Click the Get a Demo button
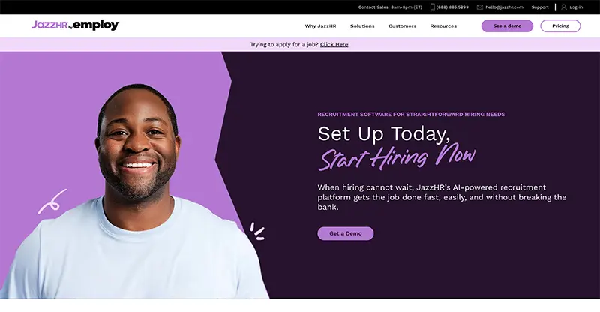 (346, 233)
